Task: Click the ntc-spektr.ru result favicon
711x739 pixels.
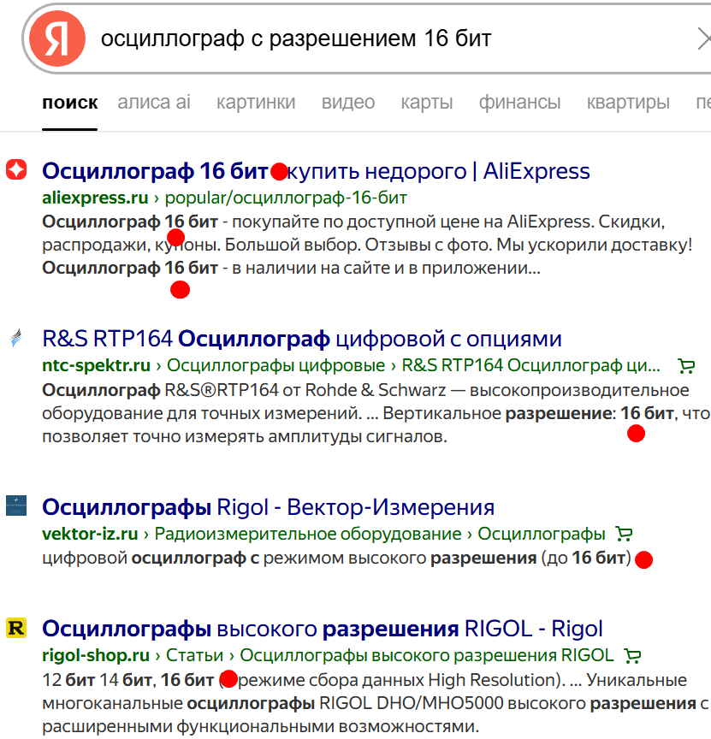Action: [x=16, y=338]
